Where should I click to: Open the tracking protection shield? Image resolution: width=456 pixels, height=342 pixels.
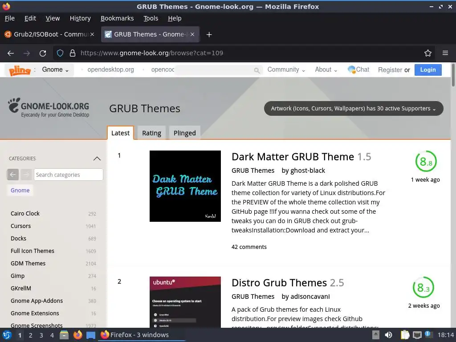click(x=60, y=53)
